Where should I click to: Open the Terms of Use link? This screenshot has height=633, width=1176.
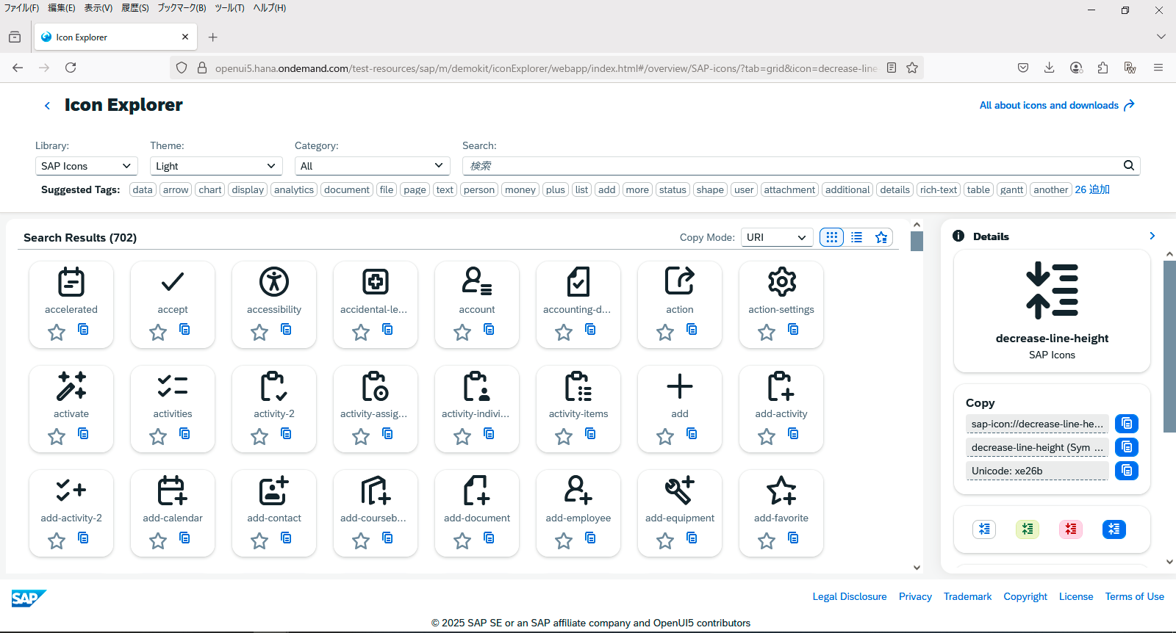click(1134, 596)
